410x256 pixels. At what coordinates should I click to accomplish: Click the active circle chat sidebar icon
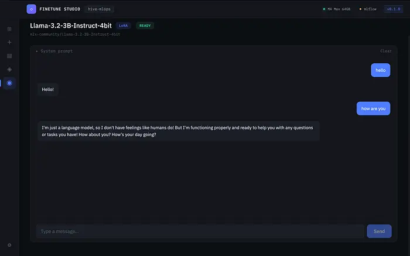coord(9,83)
